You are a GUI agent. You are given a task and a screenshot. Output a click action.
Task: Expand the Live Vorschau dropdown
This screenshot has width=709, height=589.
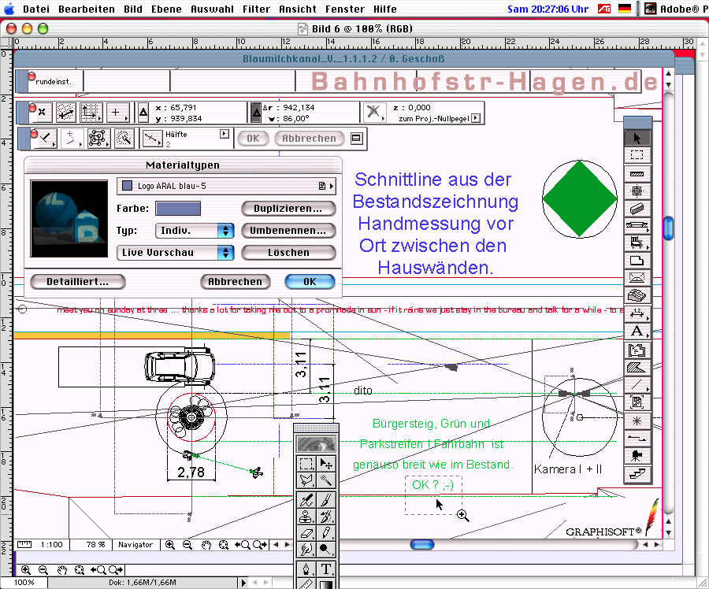click(176, 253)
